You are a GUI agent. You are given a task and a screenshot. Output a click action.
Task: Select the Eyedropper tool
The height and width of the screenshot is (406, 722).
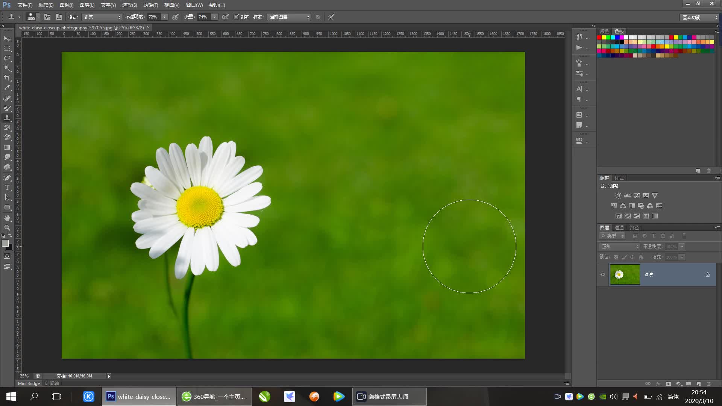(7, 88)
